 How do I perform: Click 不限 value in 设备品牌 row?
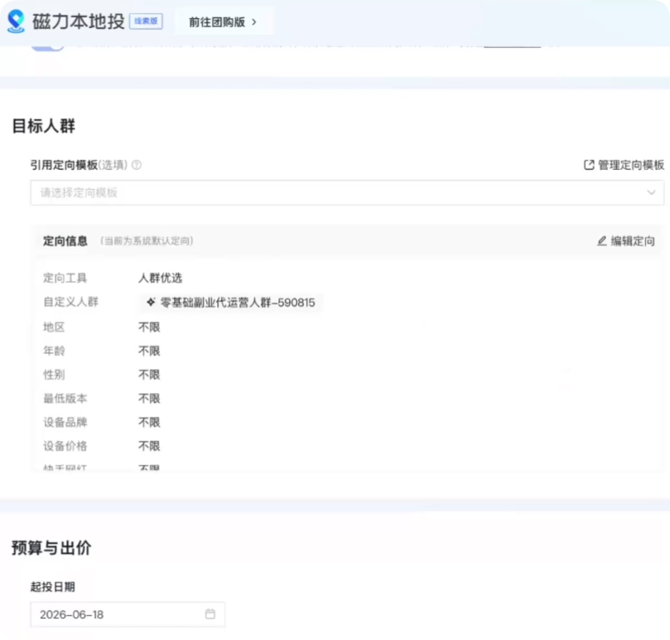149,423
